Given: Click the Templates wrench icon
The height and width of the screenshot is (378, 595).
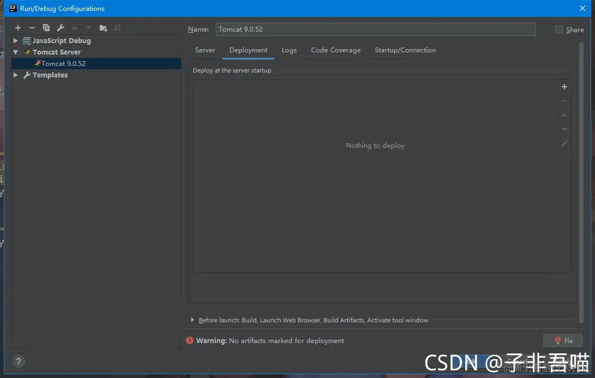Looking at the screenshot, I should pyautogui.click(x=27, y=75).
